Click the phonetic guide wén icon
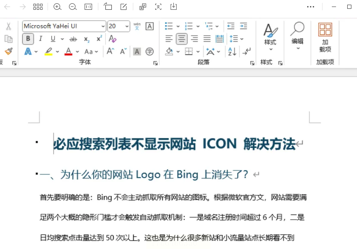 click(137, 26)
